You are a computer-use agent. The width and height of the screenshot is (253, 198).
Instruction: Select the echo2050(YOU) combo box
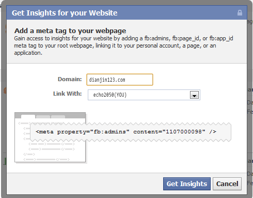point(144,95)
